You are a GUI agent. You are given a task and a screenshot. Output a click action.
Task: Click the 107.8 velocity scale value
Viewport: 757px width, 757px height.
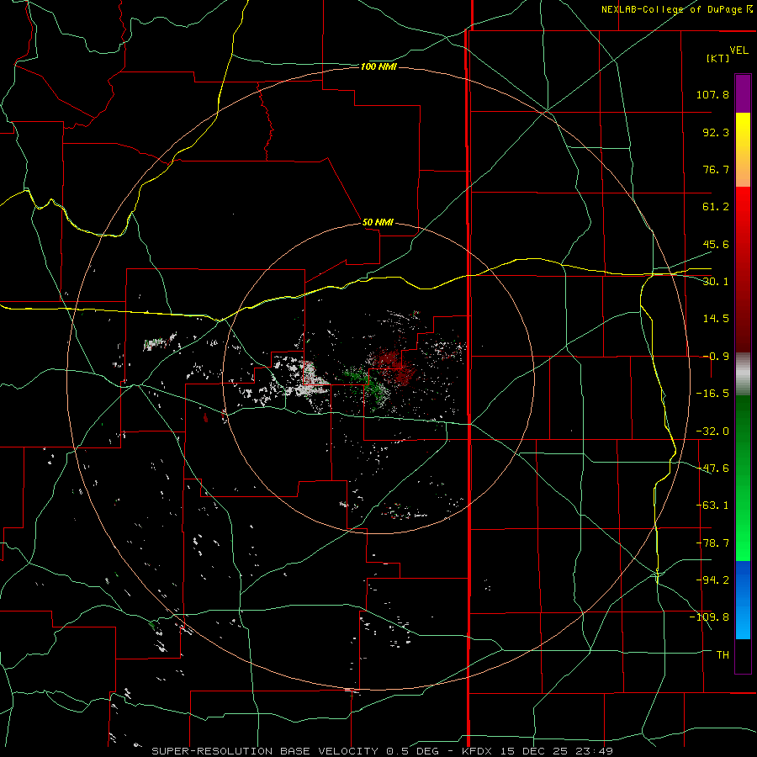(x=712, y=94)
